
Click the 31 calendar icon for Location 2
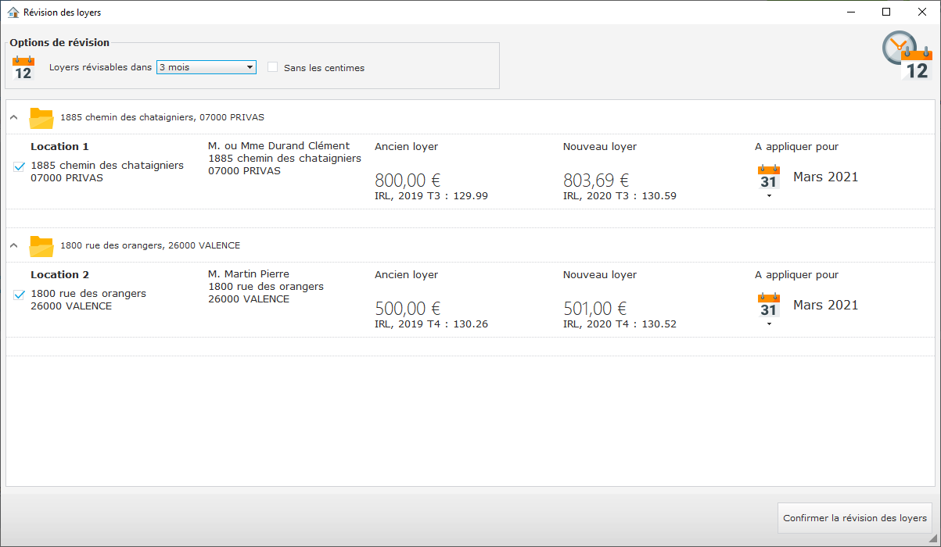[x=768, y=306]
